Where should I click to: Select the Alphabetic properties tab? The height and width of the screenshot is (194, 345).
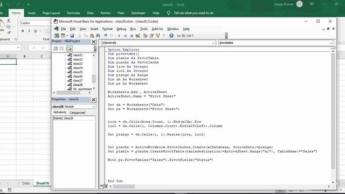pos(60,112)
